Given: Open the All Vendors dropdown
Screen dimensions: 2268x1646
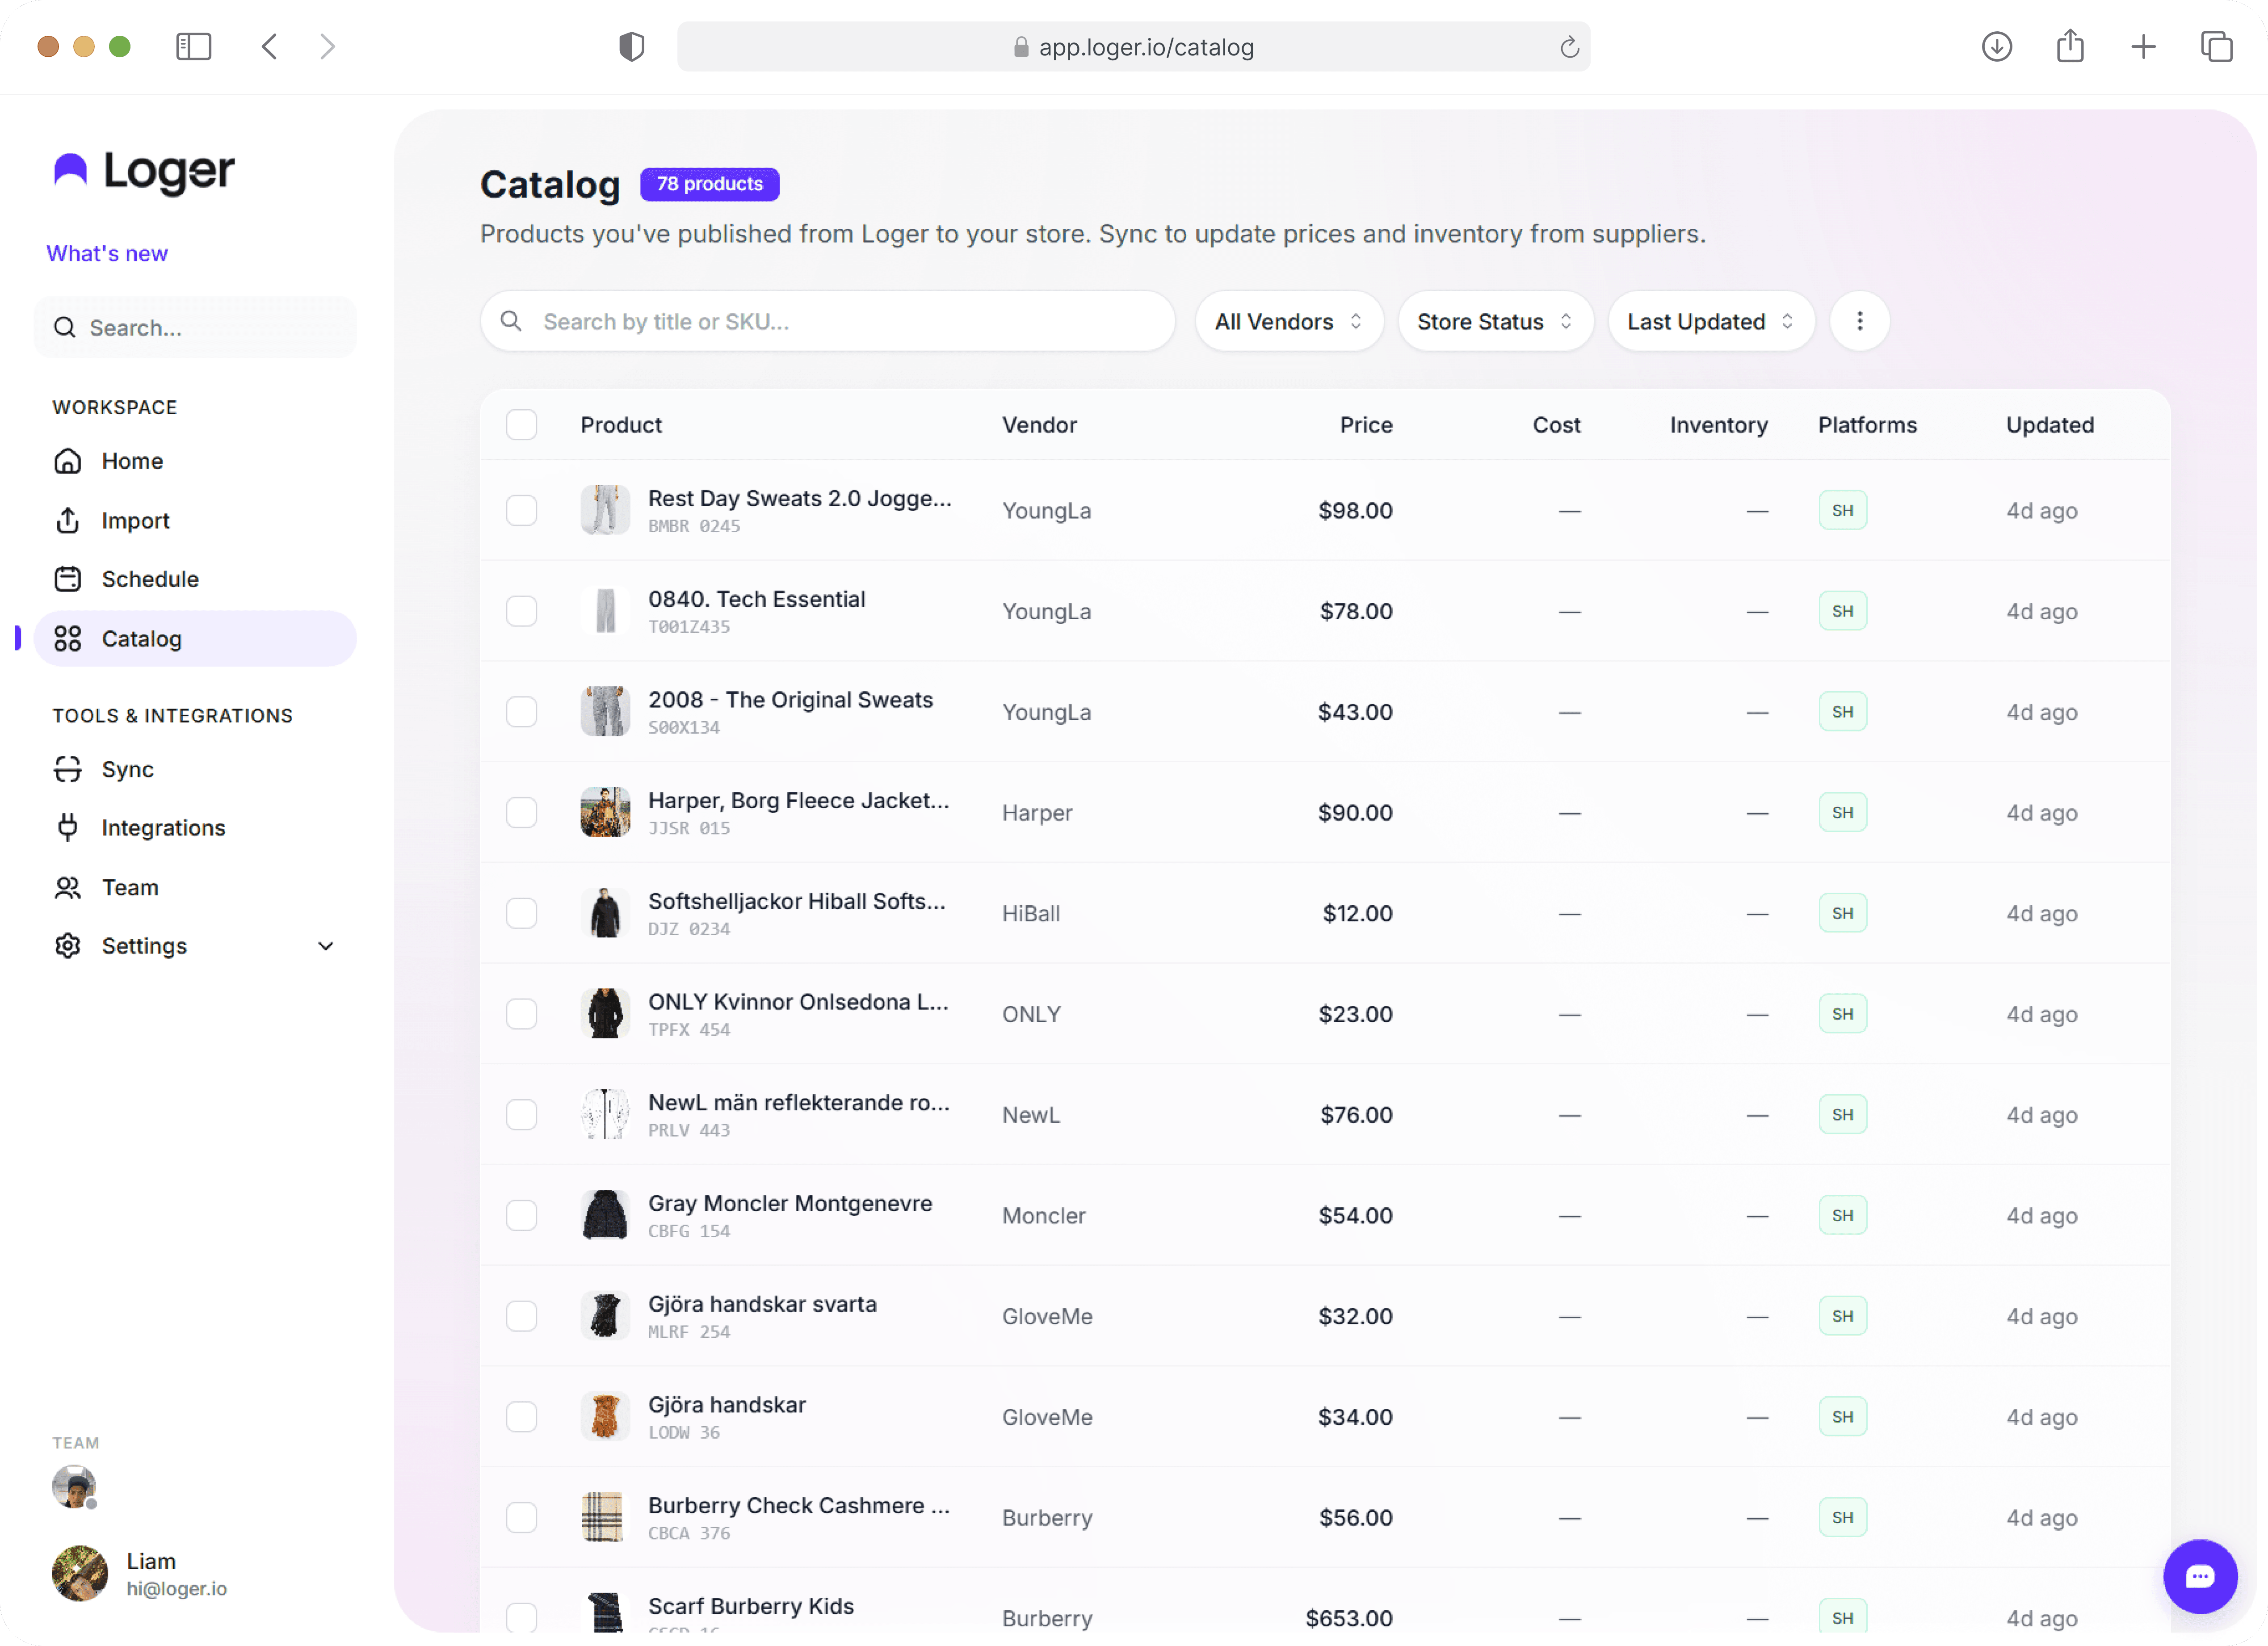Looking at the screenshot, I should coord(1288,321).
